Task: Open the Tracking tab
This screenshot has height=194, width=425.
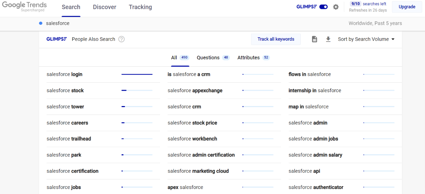Action: coord(140,7)
